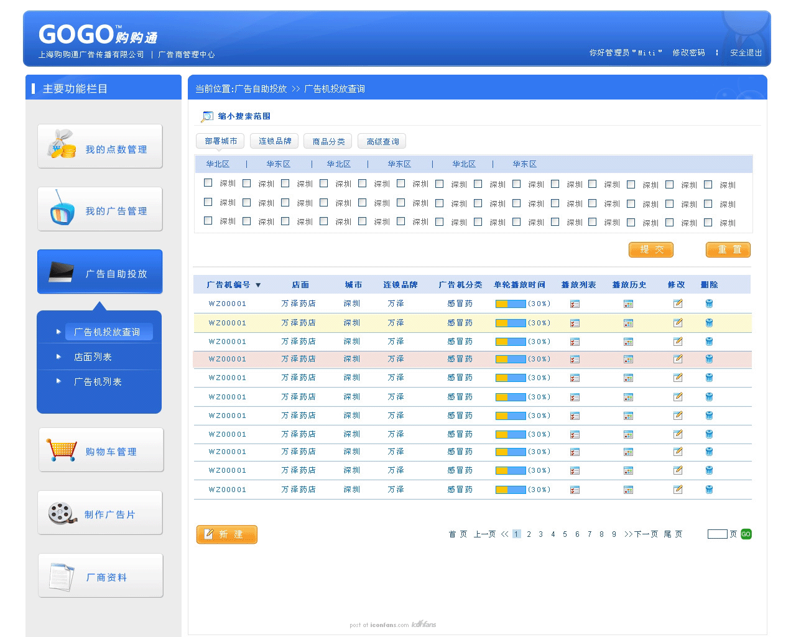Screen dimensions: 796x637
Task: Select 广告机列表 in sidebar submenu
Action: 98,381
